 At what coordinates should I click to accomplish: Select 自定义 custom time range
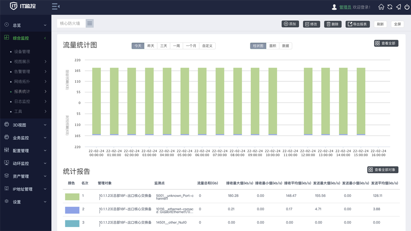coord(207,46)
